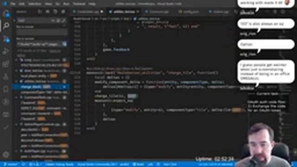Click the Build button in status bar
The width and height of the screenshot is (297, 167).
[x=138, y=164]
